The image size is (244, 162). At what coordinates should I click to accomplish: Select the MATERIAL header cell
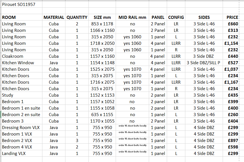(54, 17)
